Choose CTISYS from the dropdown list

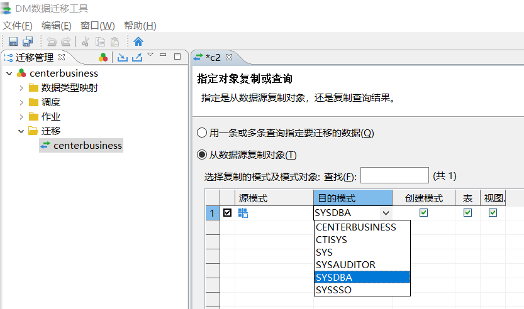(x=362, y=239)
